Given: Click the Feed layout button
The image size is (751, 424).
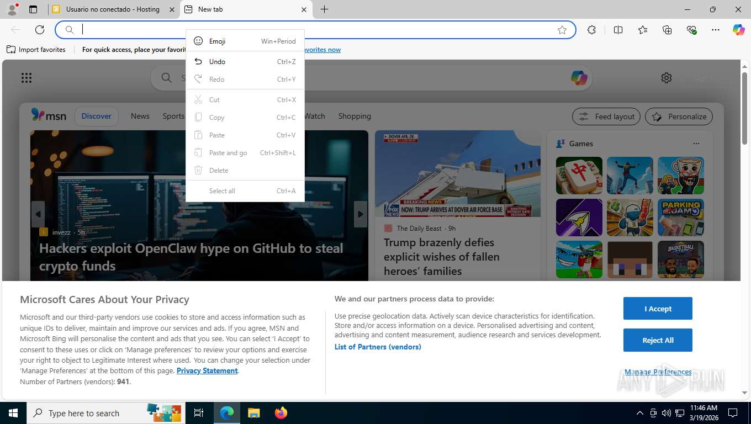Looking at the screenshot, I should point(606,116).
